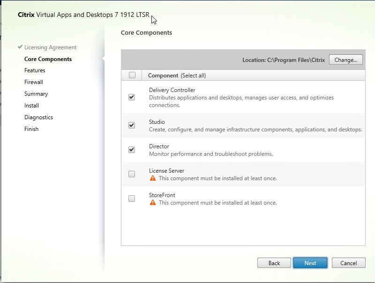The height and width of the screenshot is (283, 375).
Task: Click StoreFront's 'must be installed' warning text
Action: 217,203
